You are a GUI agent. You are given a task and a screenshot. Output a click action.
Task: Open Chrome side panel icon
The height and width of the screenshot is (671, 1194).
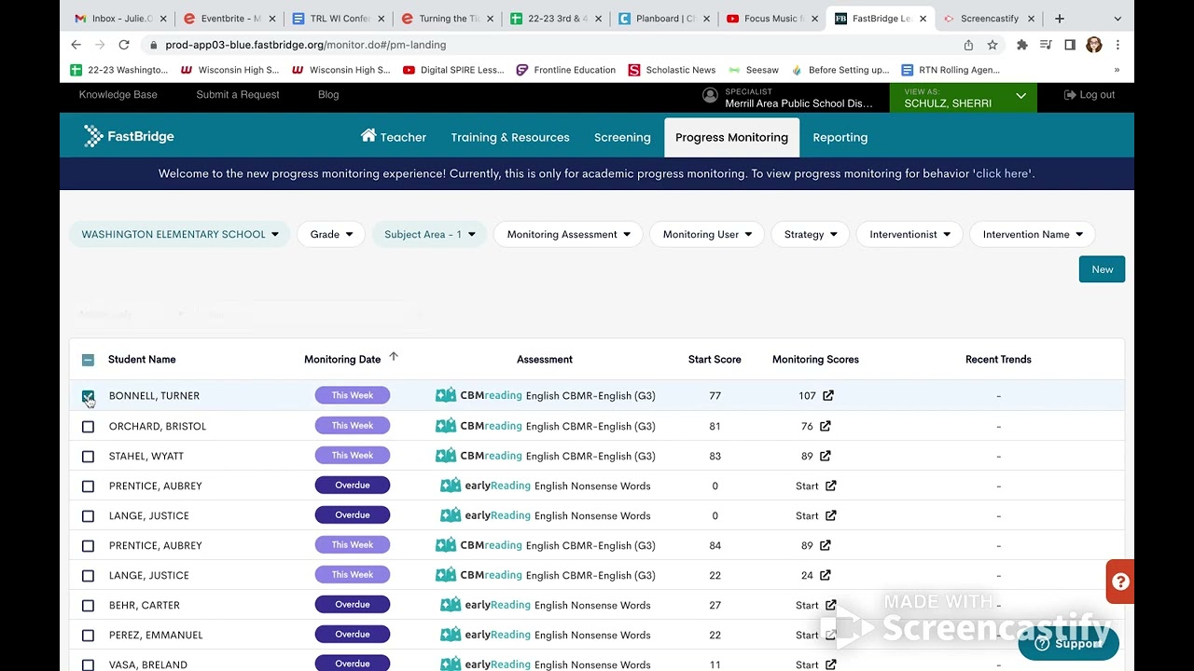[1070, 45]
